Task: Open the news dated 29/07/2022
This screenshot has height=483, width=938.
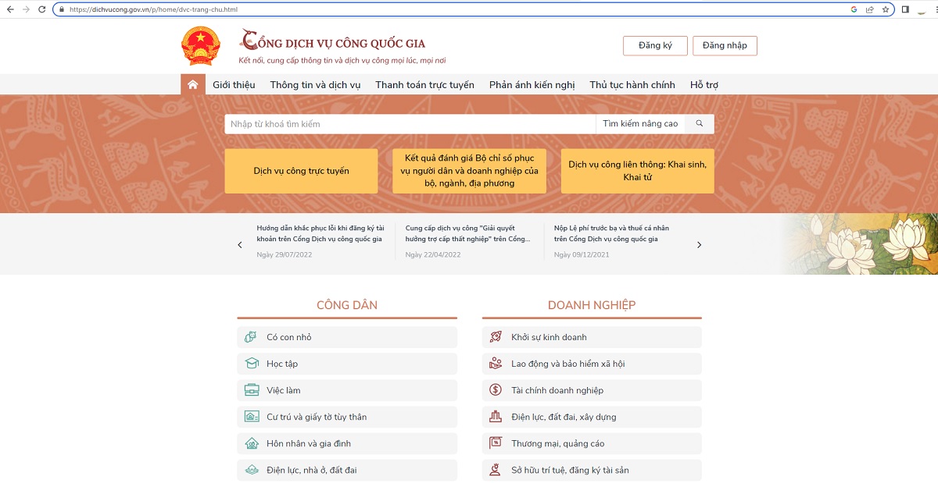Action: tap(320, 241)
